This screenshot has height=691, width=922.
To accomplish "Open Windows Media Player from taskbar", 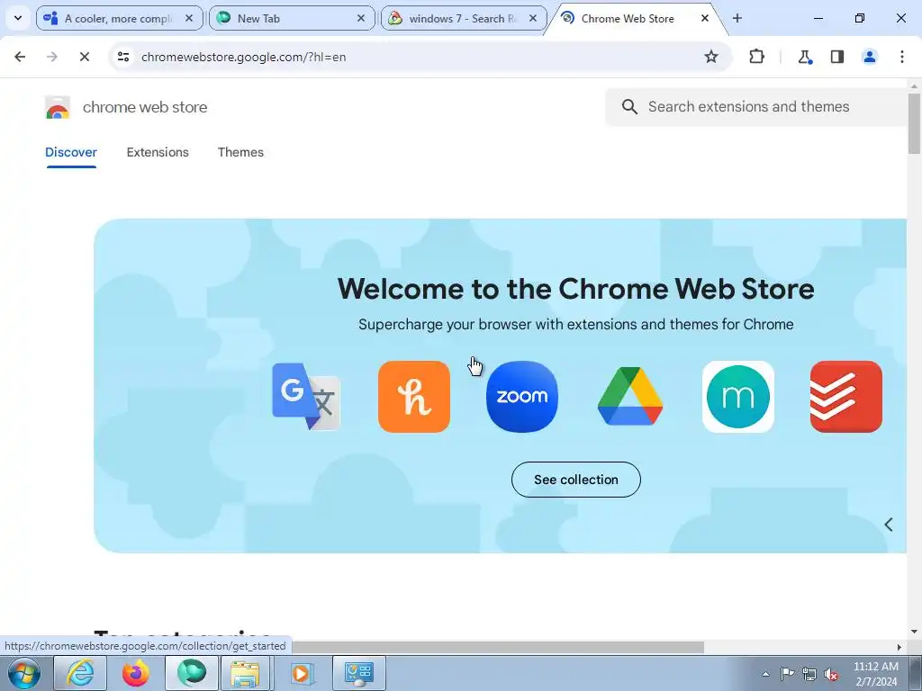I will pos(301,673).
